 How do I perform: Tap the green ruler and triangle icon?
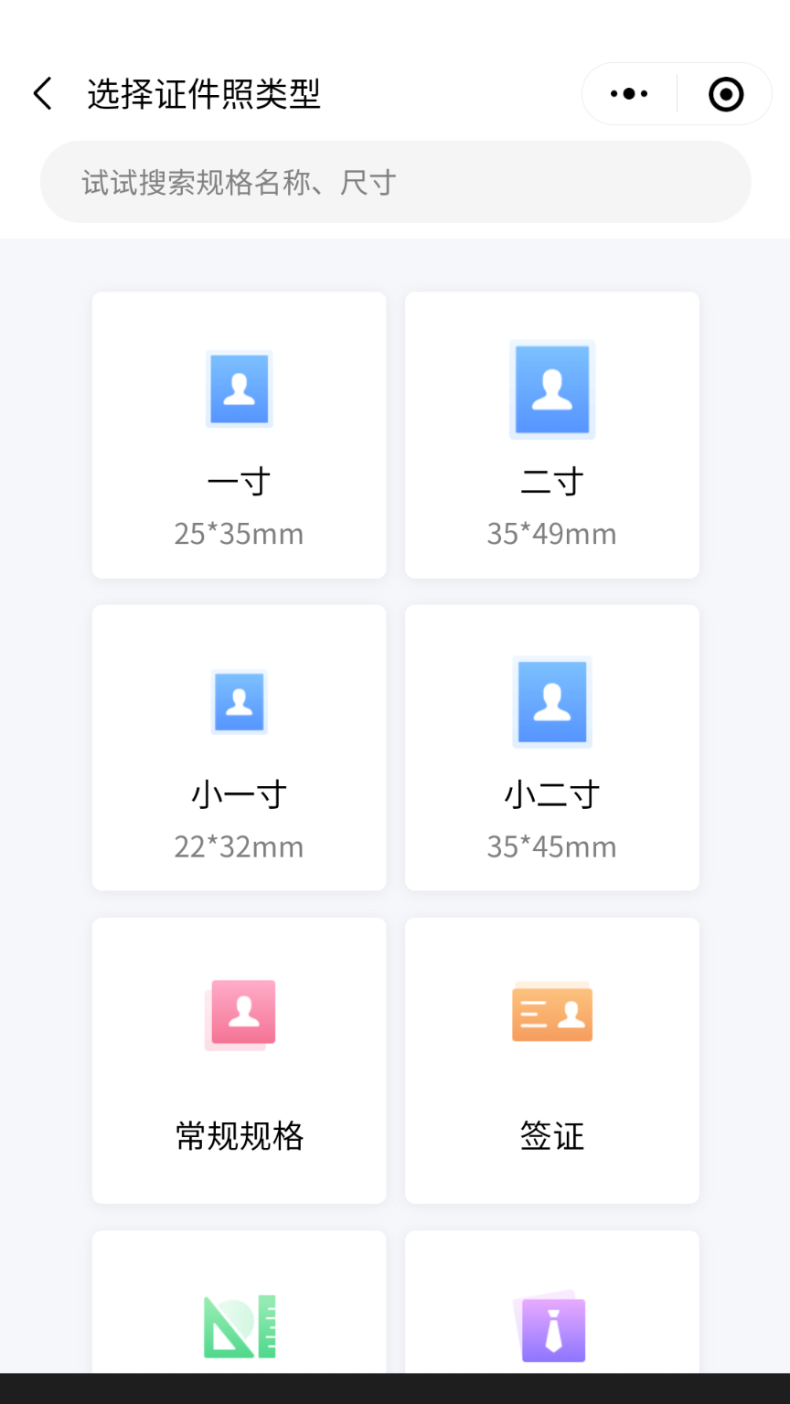tap(240, 1326)
